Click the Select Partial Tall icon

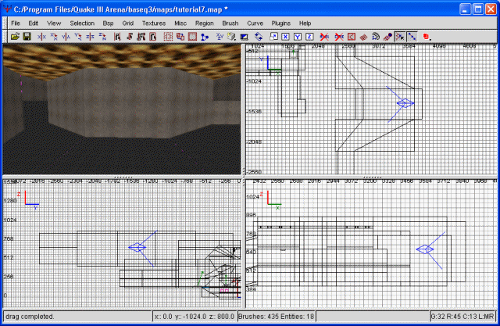click(x=141, y=37)
